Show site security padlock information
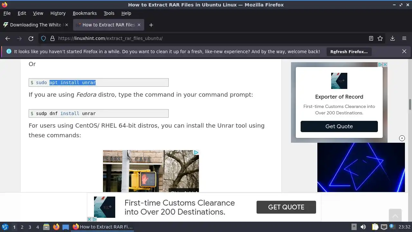 click(x=52, y=38)
